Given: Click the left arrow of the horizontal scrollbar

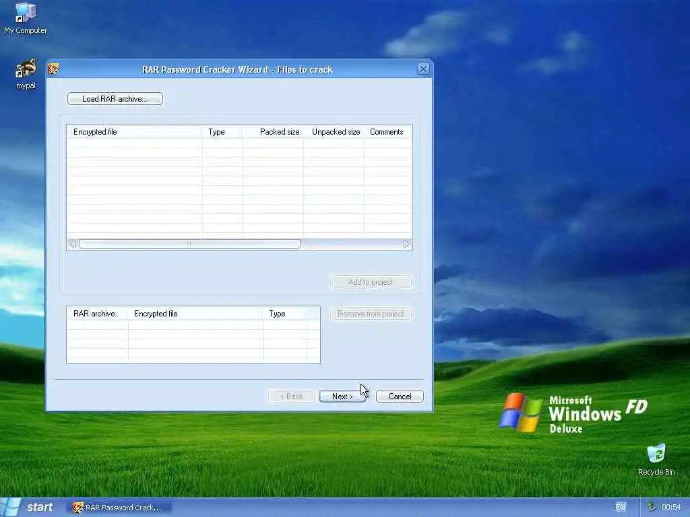Looking at the screenshot, I should tap(73, 244).
